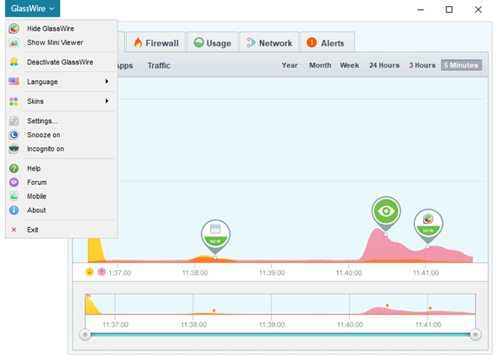Click the flame icon on Firewall tab
The image size is (498, 360).
coord(138,42)
